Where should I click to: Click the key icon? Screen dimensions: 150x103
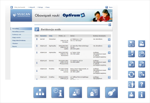(111, 92)
